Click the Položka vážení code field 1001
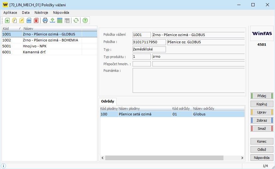Image resolution: width=275 pixels, height=169 pixels. [141, 35]
